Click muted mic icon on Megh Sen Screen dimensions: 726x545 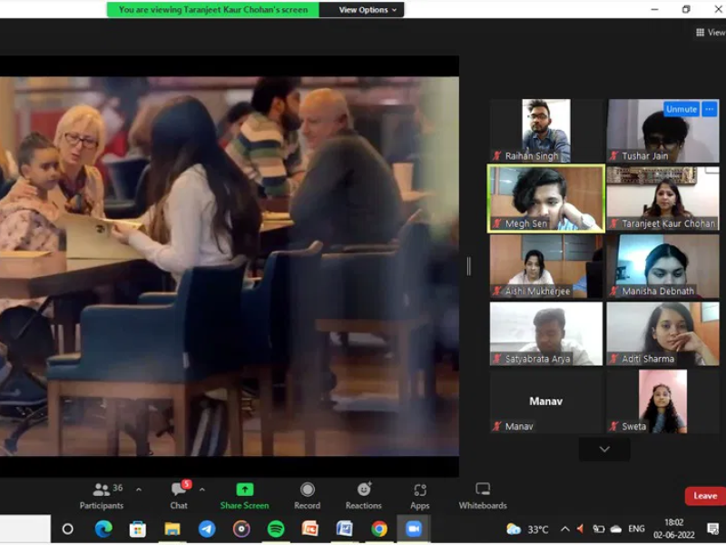pos(496,223)
